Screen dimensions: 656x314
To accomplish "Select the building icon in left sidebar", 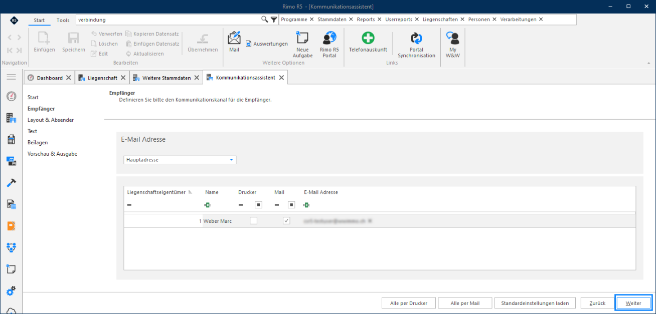I will point(11,118).
